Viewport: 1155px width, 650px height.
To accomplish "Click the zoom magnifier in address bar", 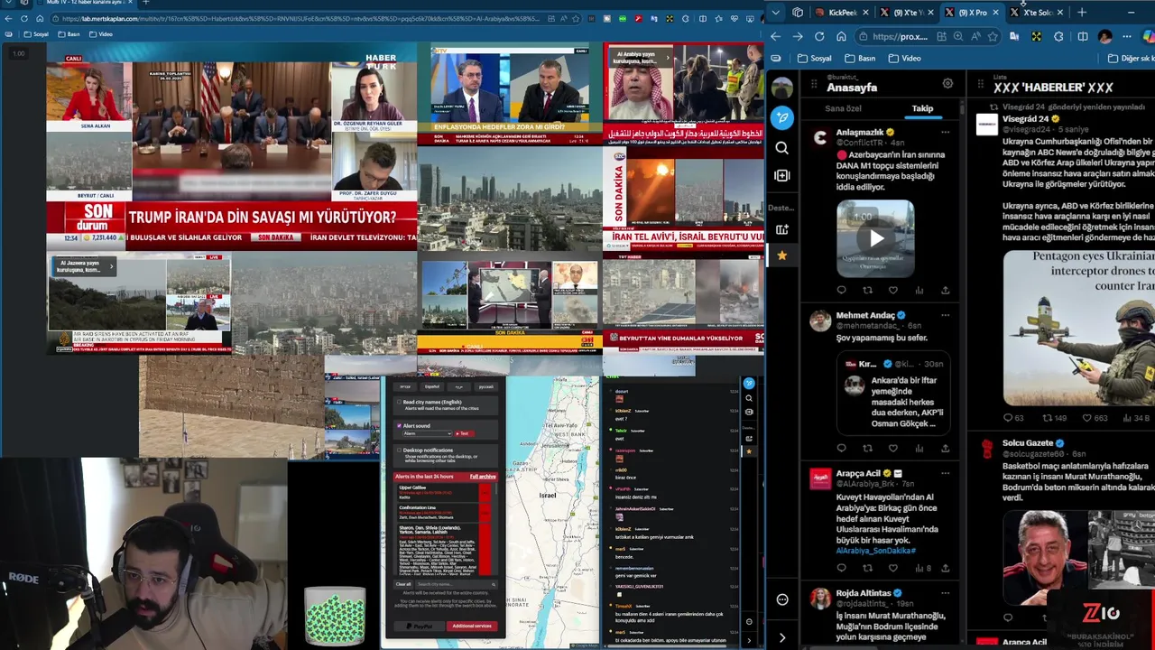I will [x=958, y=36].
